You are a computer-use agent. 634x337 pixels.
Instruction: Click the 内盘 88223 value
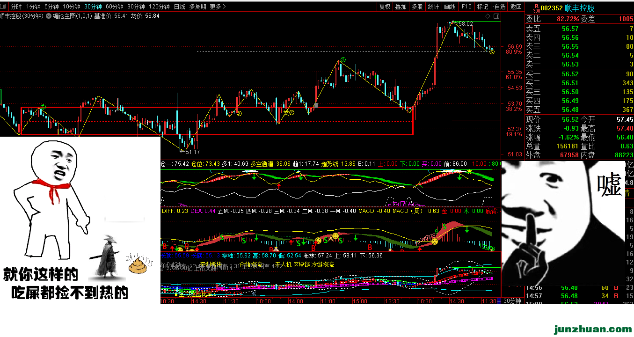[624, 155]
